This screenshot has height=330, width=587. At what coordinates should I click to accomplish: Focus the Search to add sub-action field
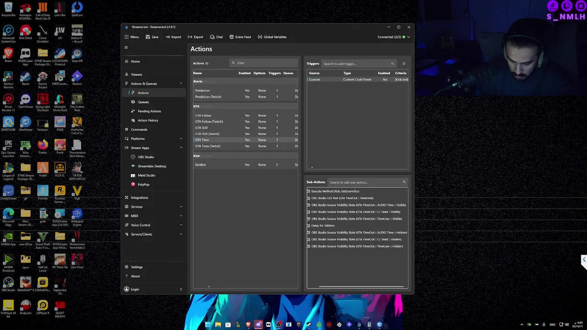click(367, 182)
